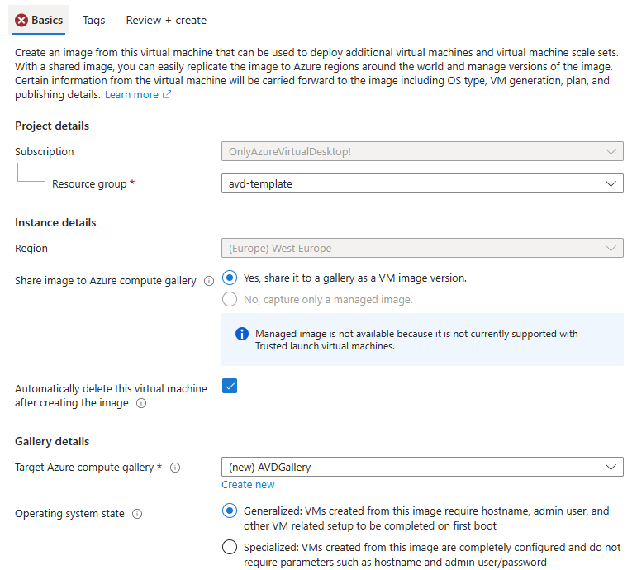This screenshot has width=632, height=570.
Task: Switch to the Tags tab
Action: click(94, 20)
